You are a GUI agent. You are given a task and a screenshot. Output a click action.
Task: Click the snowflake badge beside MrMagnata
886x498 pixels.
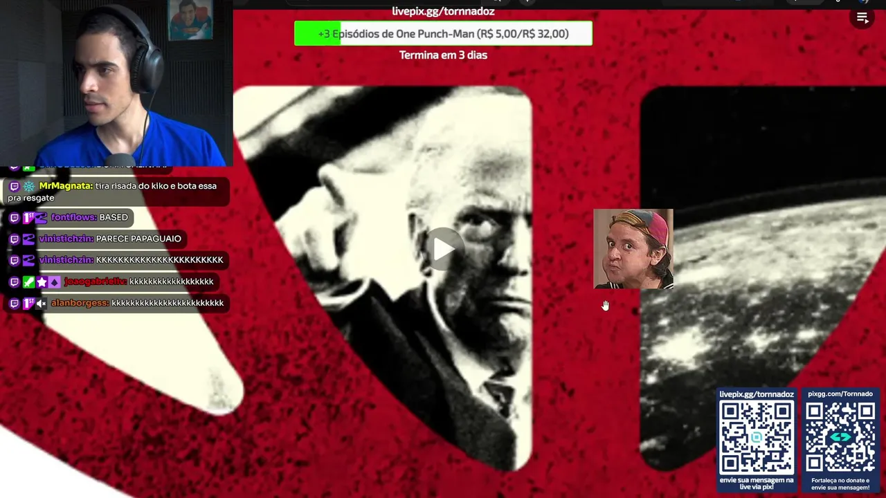tap(28, 187)
